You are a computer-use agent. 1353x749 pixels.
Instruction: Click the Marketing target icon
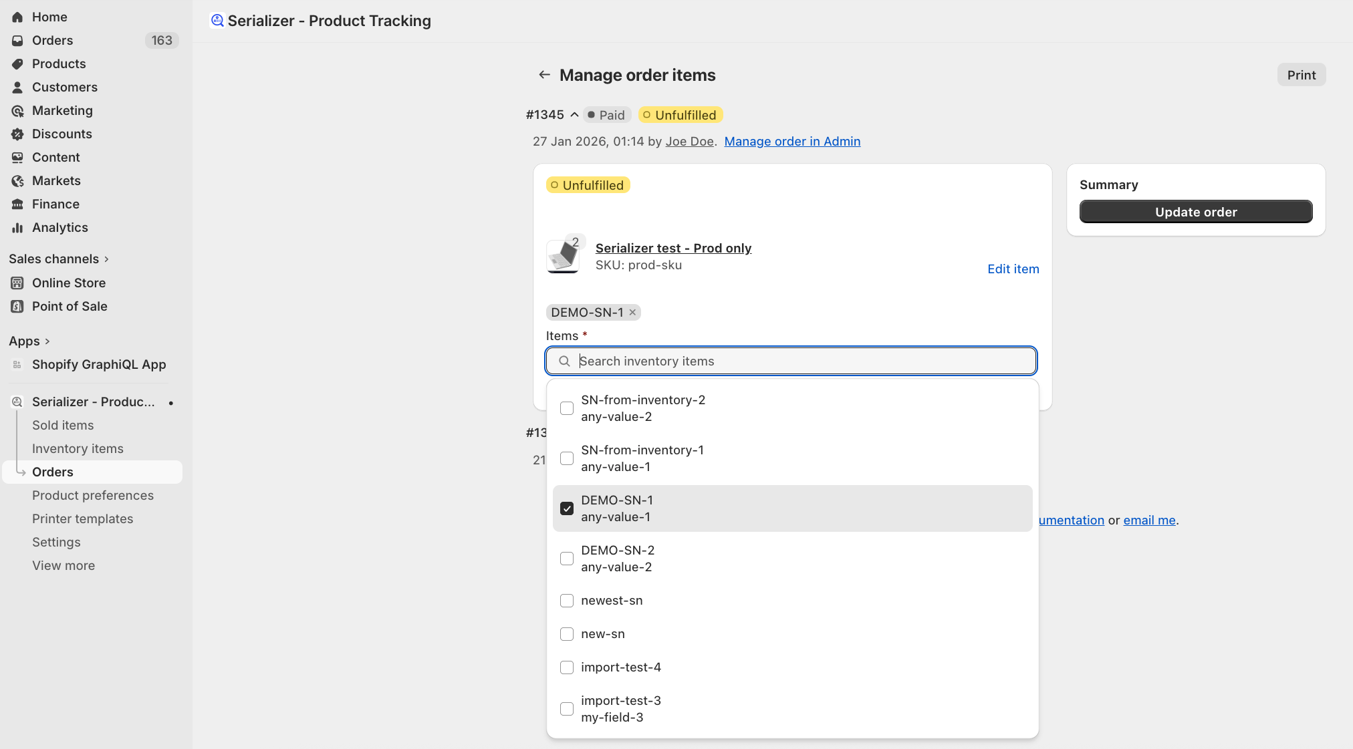(17, 111)
